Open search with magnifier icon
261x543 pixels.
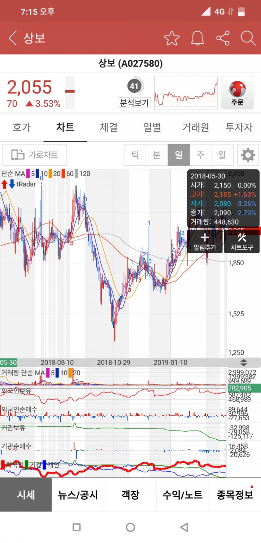click(248, 38)
